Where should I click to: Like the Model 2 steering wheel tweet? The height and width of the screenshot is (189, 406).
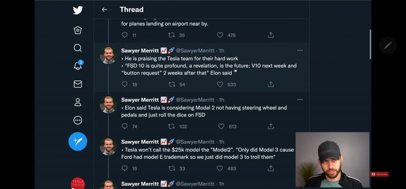point(221,126)
